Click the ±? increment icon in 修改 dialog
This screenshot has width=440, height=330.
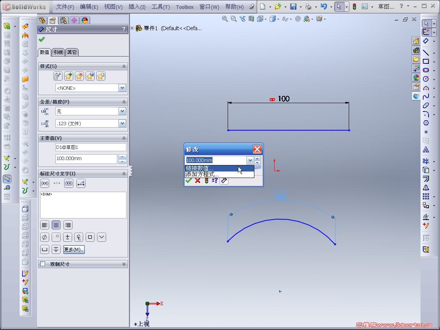point(215,180)
